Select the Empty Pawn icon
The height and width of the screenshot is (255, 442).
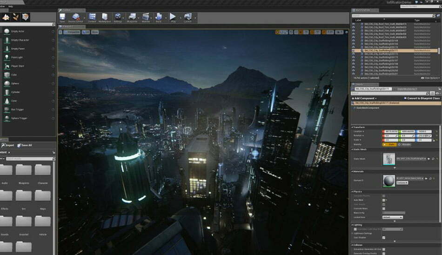pos(7,49)
